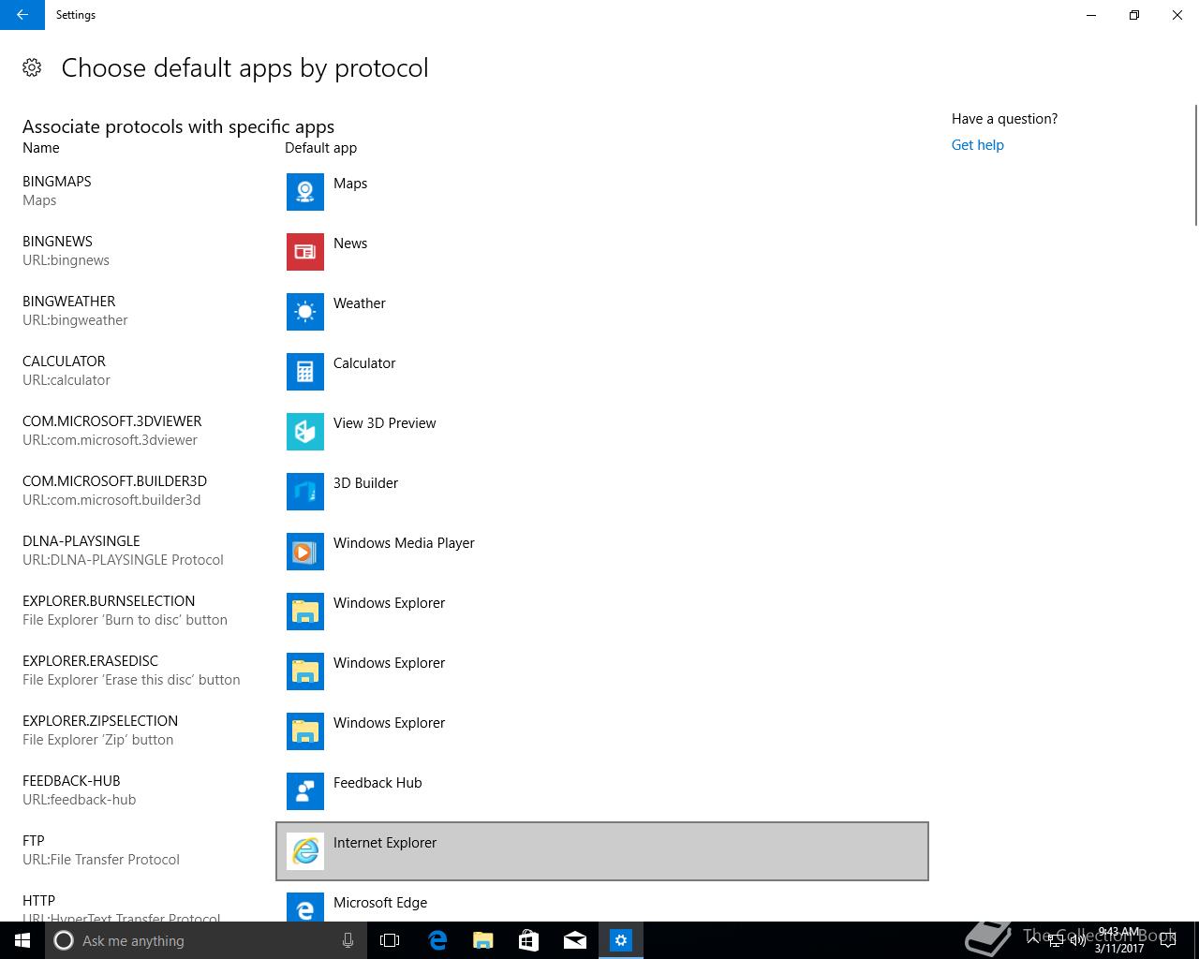Change the Calculator default app
This screenshot has height=959, width=1199.
tap(602, 372)
